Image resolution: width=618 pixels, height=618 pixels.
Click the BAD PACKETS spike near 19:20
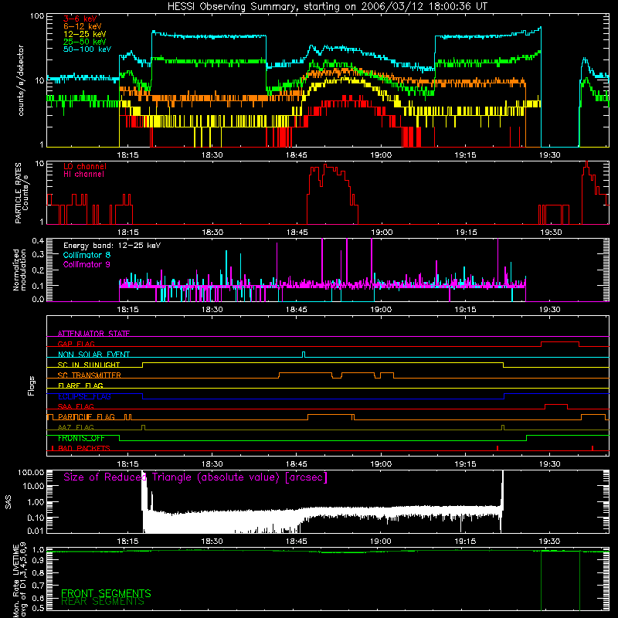[497, 448]
